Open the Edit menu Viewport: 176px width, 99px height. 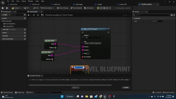[x=13, y=1]
